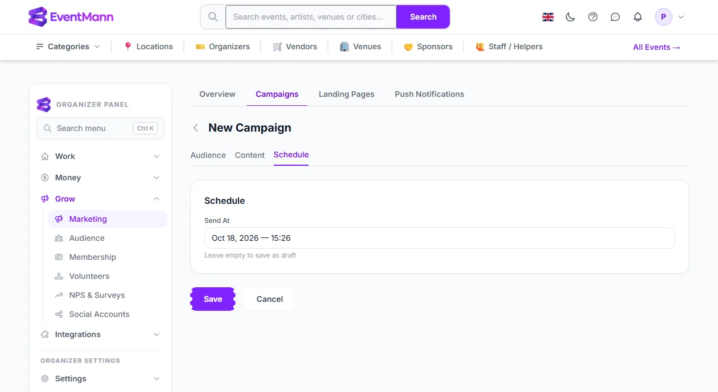Go to Venues
The width and height of the screenshot is (718, 392).
(x=361, y=46)
